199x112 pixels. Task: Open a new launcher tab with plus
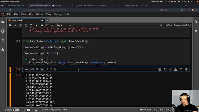click(x=47, y=20)
